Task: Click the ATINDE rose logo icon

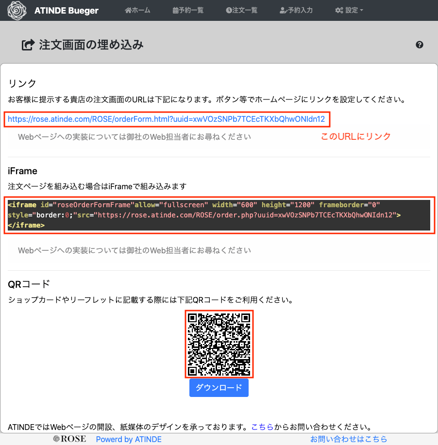Action: click(17, 11)
